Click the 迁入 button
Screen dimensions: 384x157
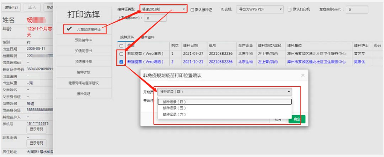pos(32,7)
